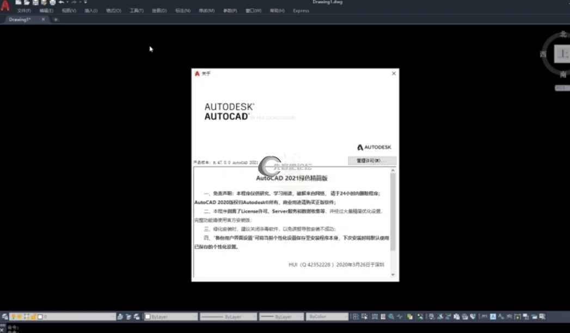The height and width of the screenshot is (333, 570).
Task: Open the 格式(O) menu
Action: click(x=113, y=11)
